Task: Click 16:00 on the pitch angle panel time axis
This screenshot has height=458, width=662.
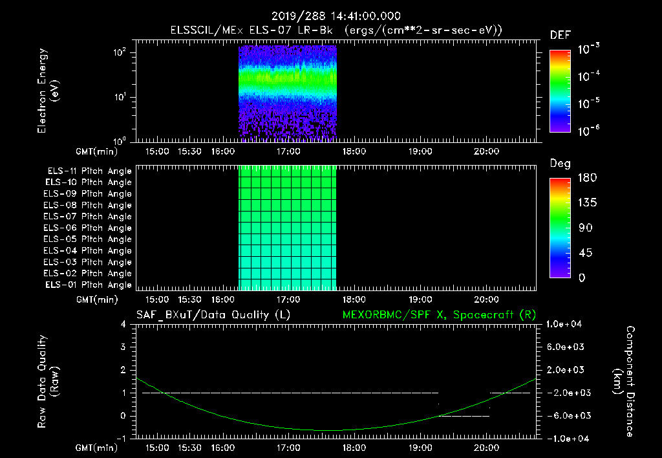Action: (x=223, y=300)
